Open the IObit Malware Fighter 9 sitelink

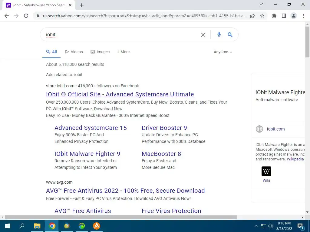coord(87,154)
